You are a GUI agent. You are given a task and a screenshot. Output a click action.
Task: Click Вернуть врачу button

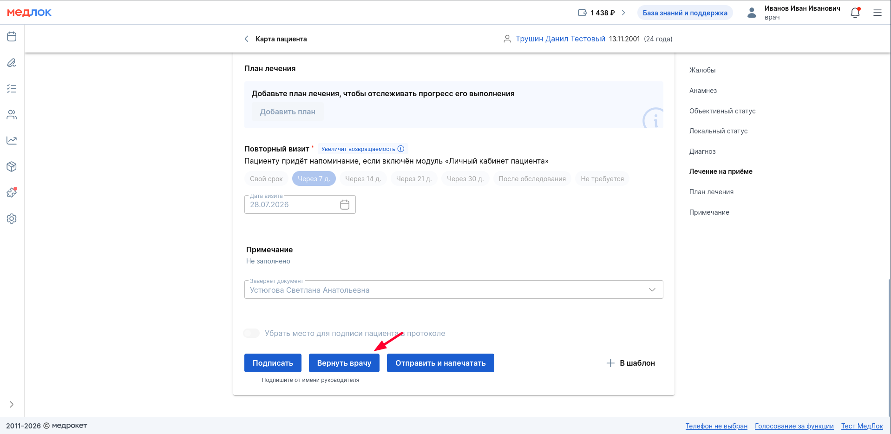[x=344, y=363]
